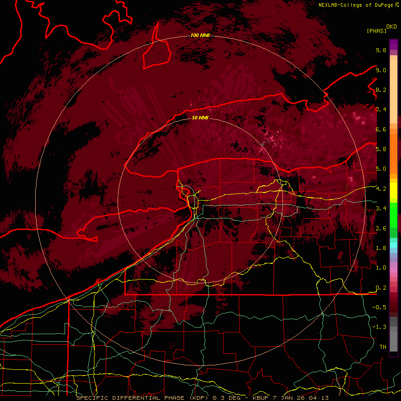Click the cyan segment of the color bar
The height and width of the screenshot is (401, 401).
pos(393,245)
